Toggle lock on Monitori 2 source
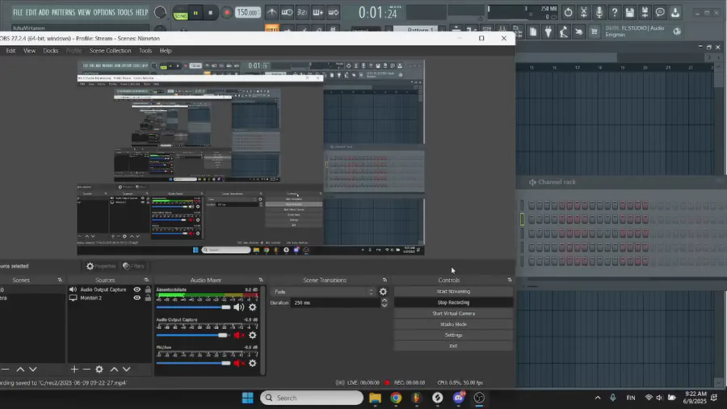The height and width of the screenshot is (409, 727). [148, 297]
